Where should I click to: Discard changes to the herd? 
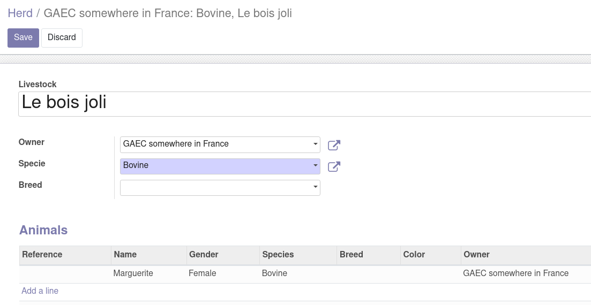click(62, 37)
